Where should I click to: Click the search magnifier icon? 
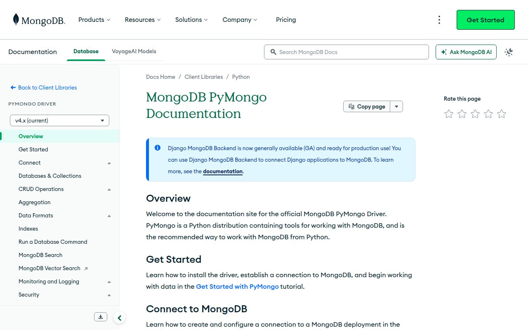pos(273,52)
